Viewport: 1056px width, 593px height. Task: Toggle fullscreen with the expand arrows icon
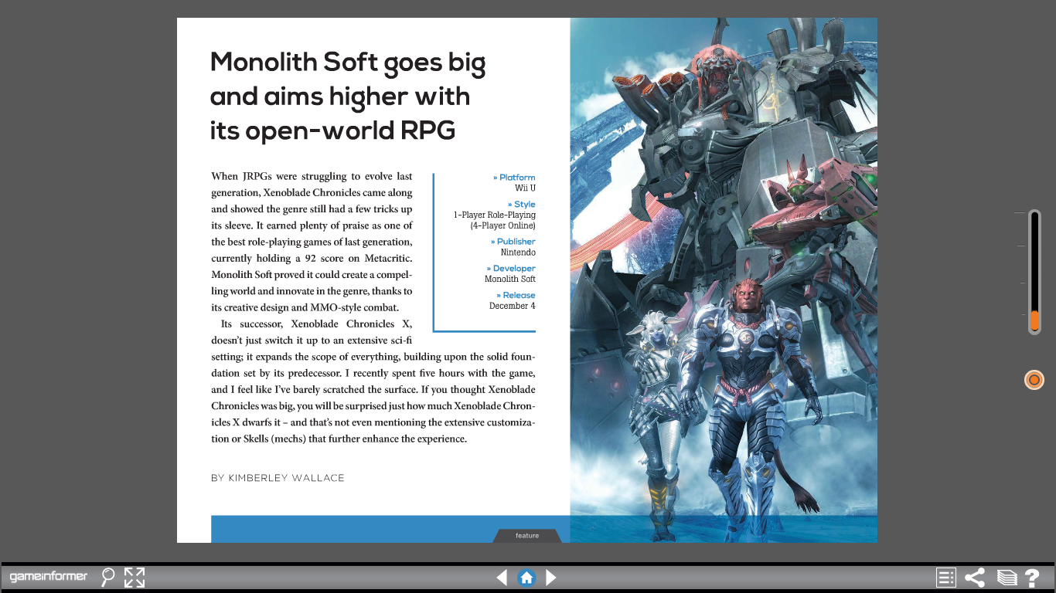click(x=135, y=577)
